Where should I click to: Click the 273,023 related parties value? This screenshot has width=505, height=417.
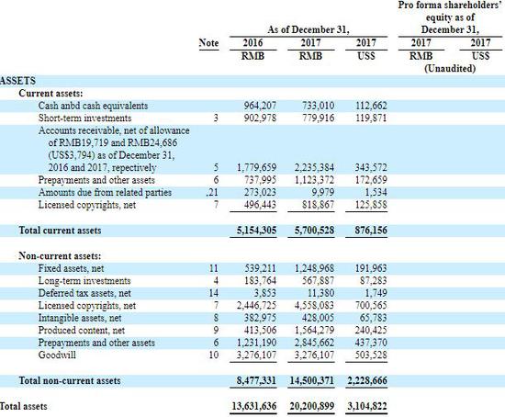pos(260,192)
